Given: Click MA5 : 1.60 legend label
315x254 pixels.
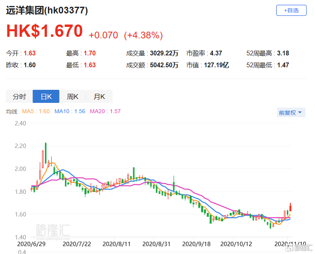Looking at the screenshot, I should [x=36, y=111].
